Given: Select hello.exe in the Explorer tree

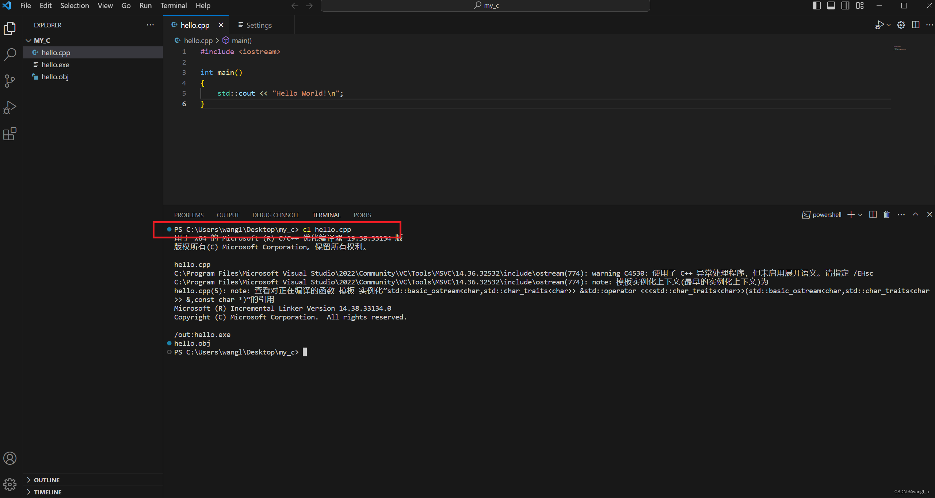Looking at the screenshot, I should pos(93,64).
